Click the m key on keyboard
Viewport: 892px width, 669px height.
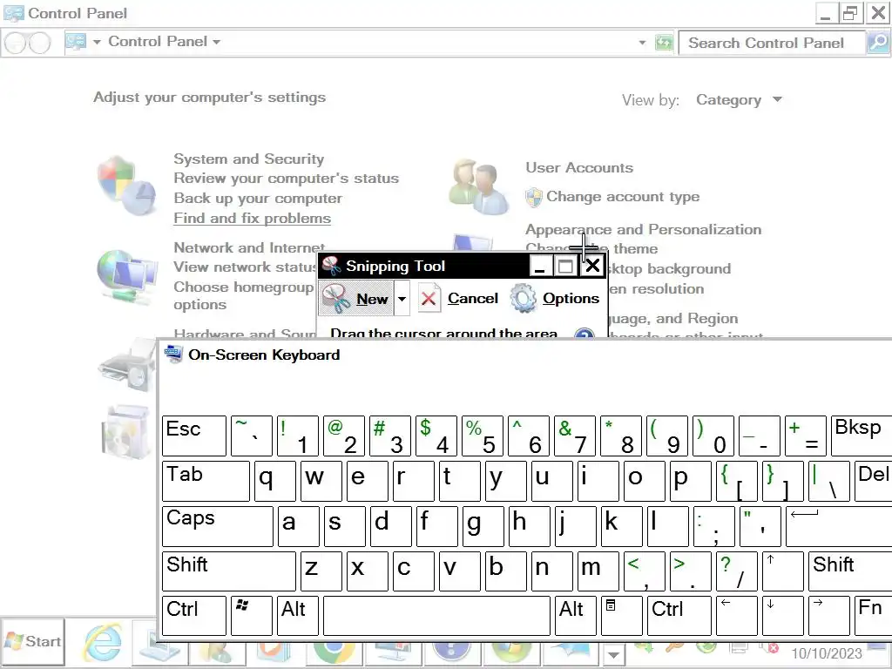click(598, 571)
